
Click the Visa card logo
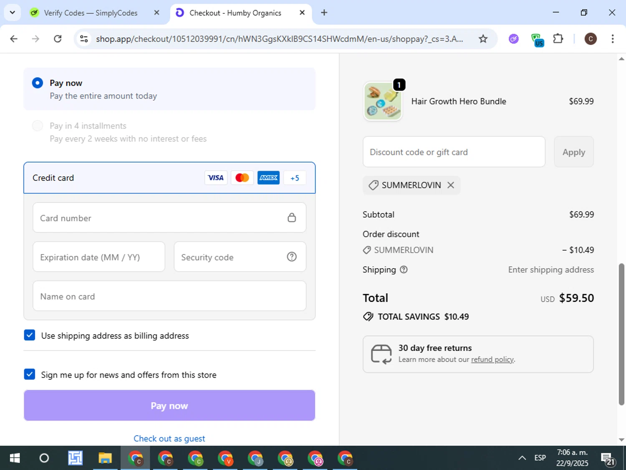(x=216, y=178)
